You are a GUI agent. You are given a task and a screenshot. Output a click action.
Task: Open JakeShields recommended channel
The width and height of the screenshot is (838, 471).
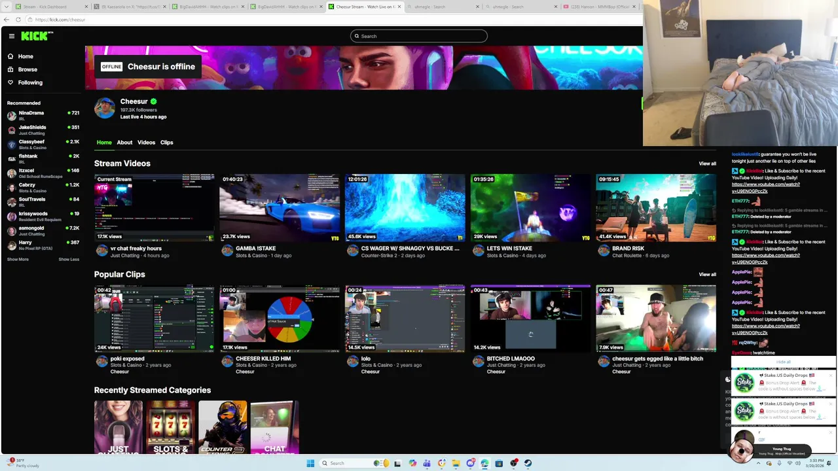(x=43, y=130)
